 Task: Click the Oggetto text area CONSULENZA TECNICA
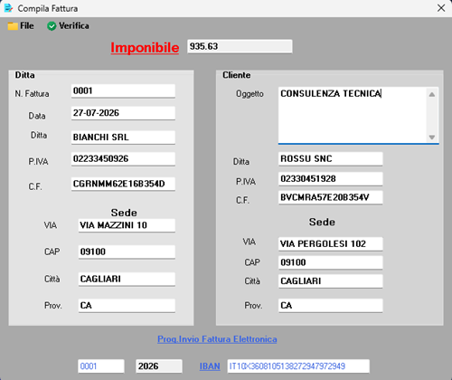coord(353,115)
